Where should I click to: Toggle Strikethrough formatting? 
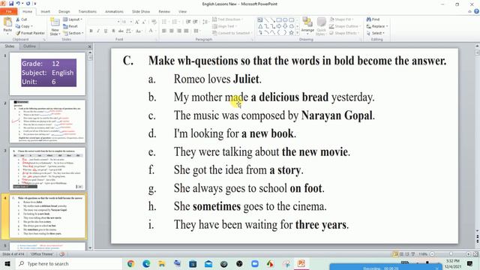coord(121,31)
